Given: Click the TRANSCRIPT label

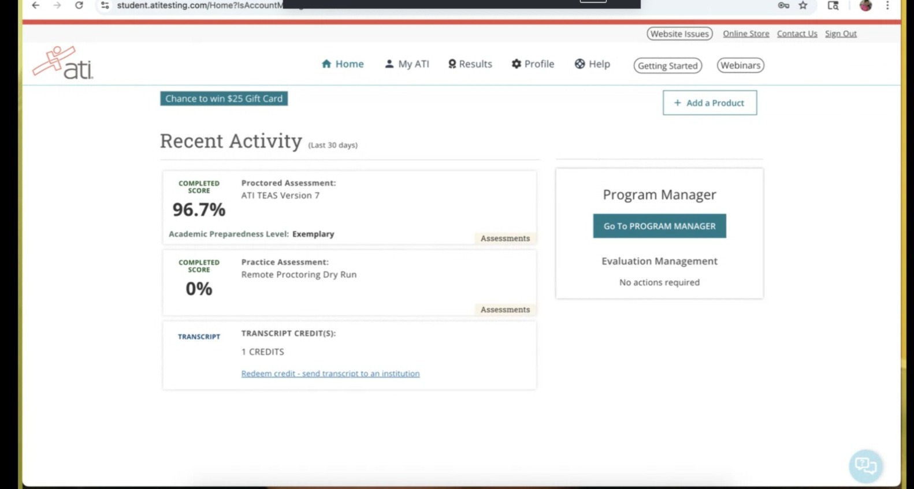Looking at the screenshot, I should pyautogui.click(x=199, y=337).
